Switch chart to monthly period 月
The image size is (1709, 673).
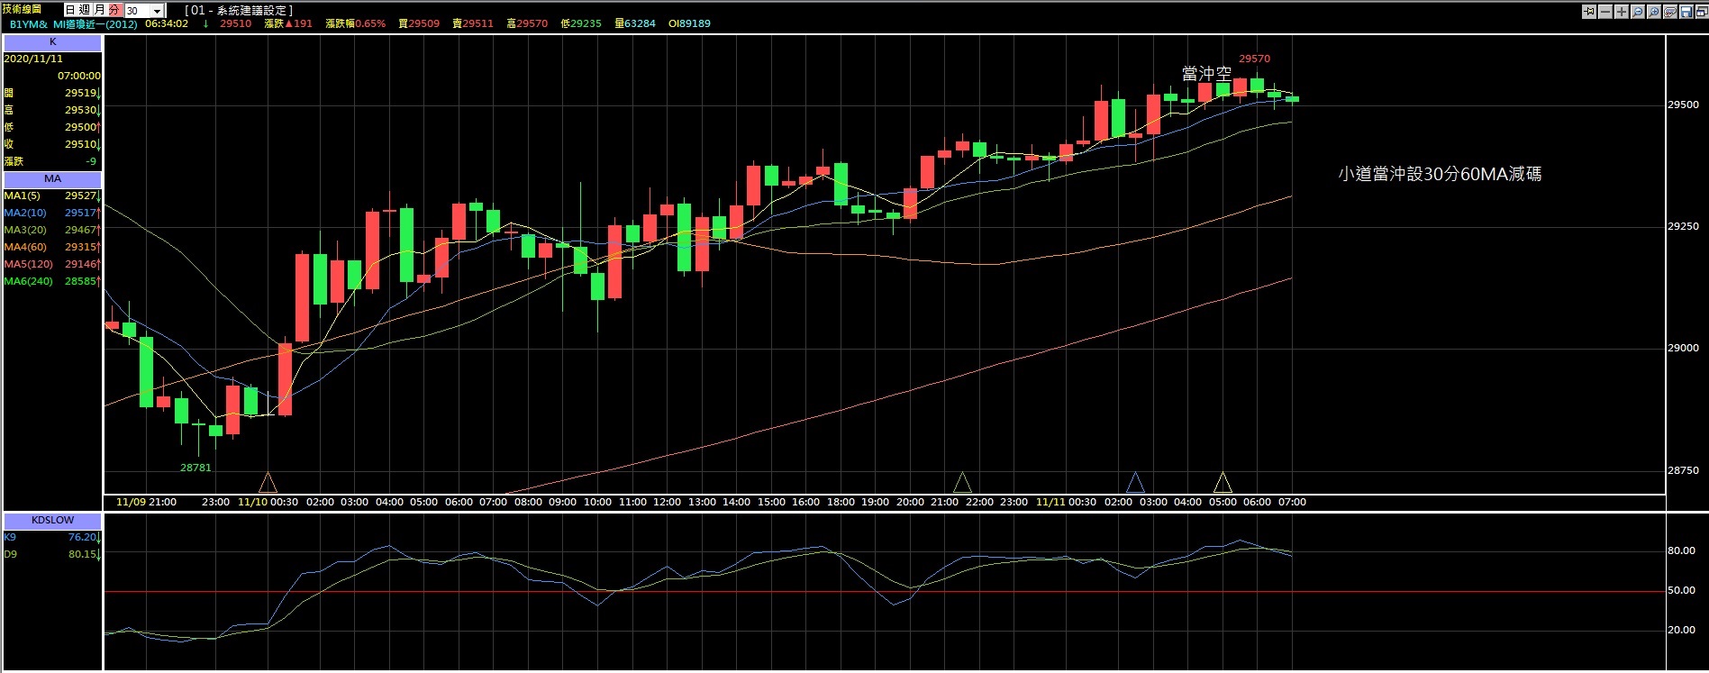99,10
